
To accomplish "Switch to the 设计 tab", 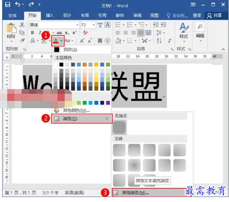I will [x=67, y=16].
